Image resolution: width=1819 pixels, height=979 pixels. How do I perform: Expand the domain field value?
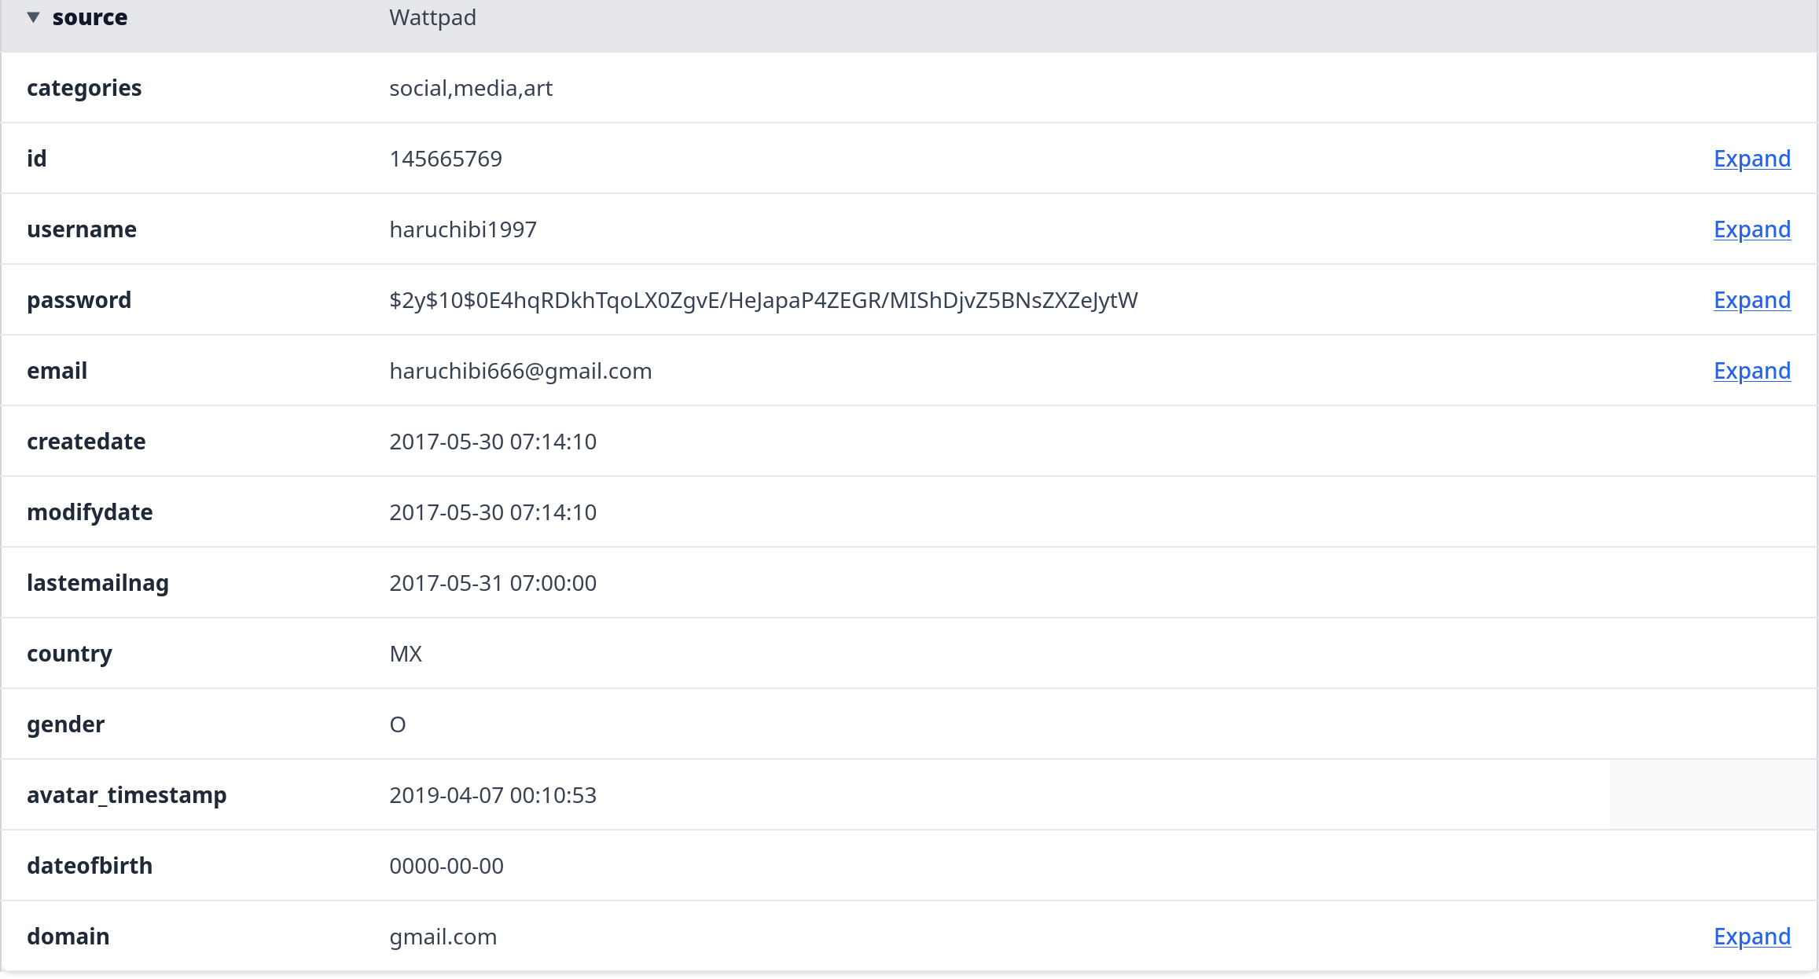click(1751, 937)
